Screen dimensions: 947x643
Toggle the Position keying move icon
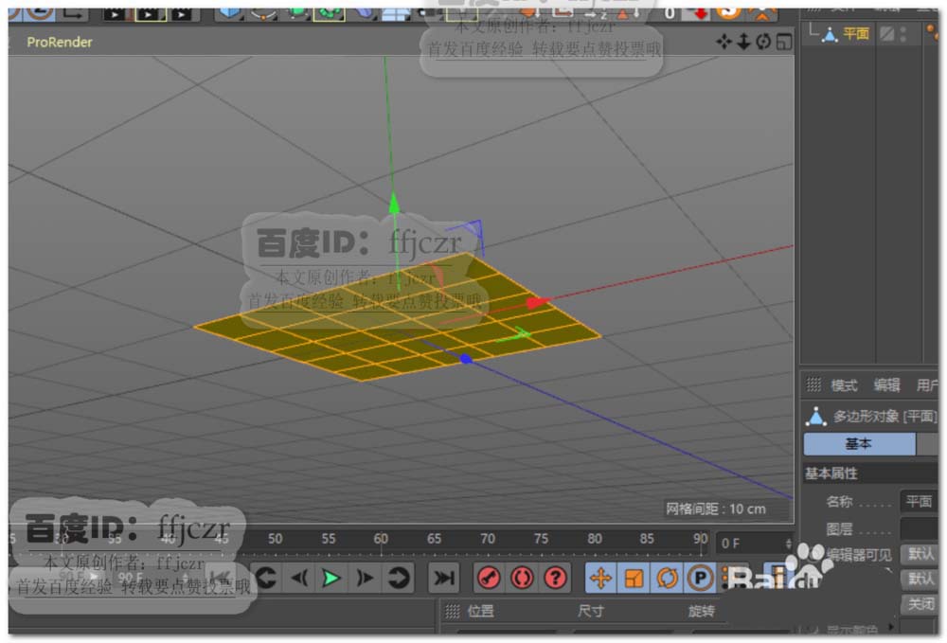tap(601, 579)
